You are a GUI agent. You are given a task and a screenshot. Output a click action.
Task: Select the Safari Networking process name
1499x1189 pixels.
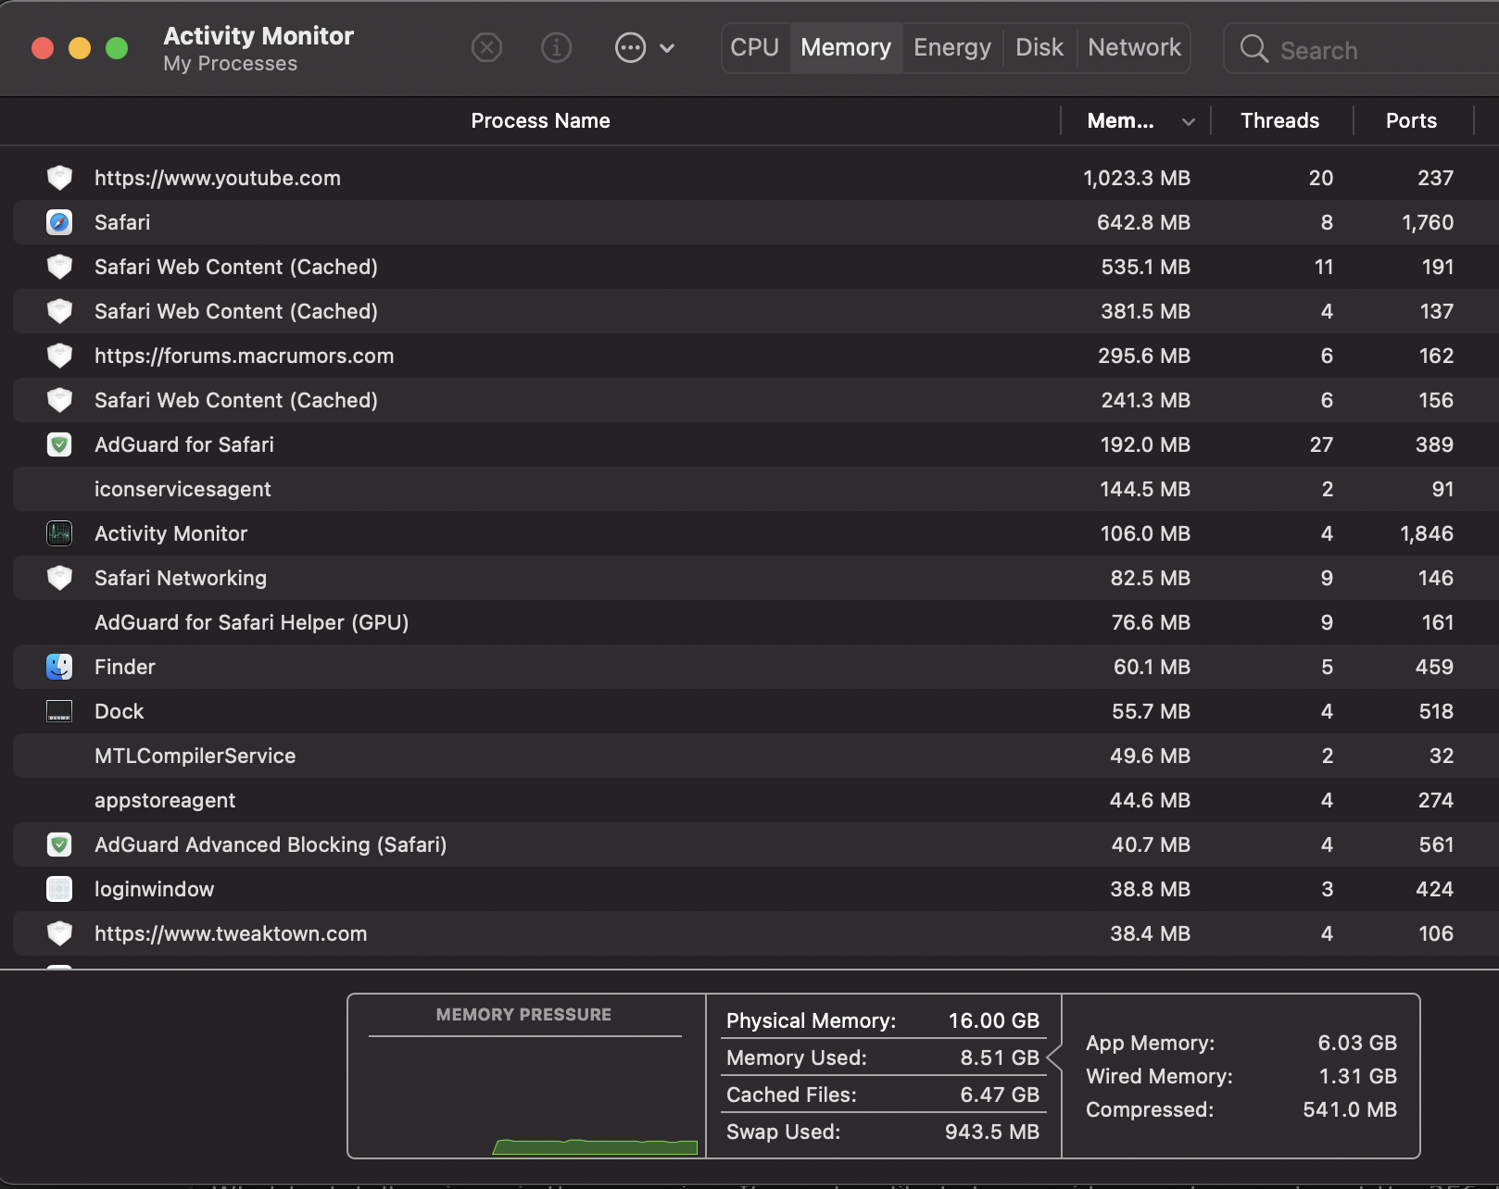(181, 578)
